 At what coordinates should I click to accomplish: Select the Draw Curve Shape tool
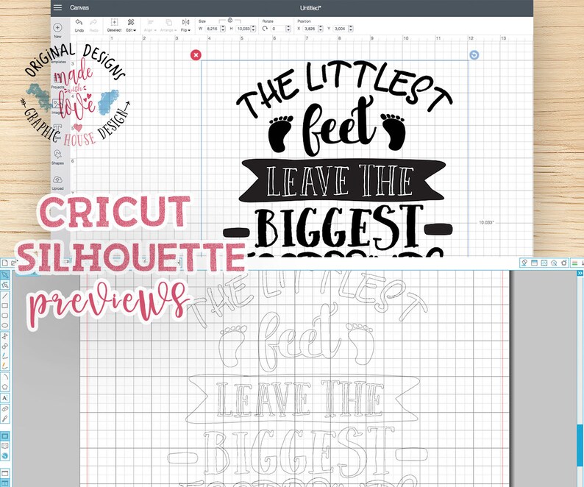point(5,346)
